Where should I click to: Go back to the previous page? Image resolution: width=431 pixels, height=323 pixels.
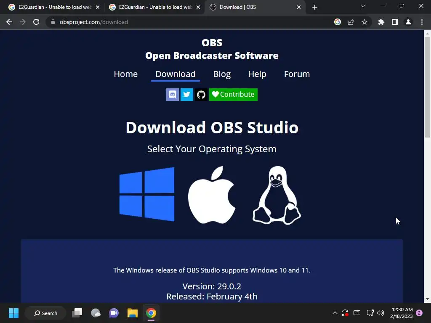coord(9,22)
